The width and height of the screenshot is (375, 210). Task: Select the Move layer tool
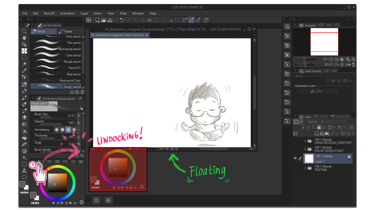(24, 51)
